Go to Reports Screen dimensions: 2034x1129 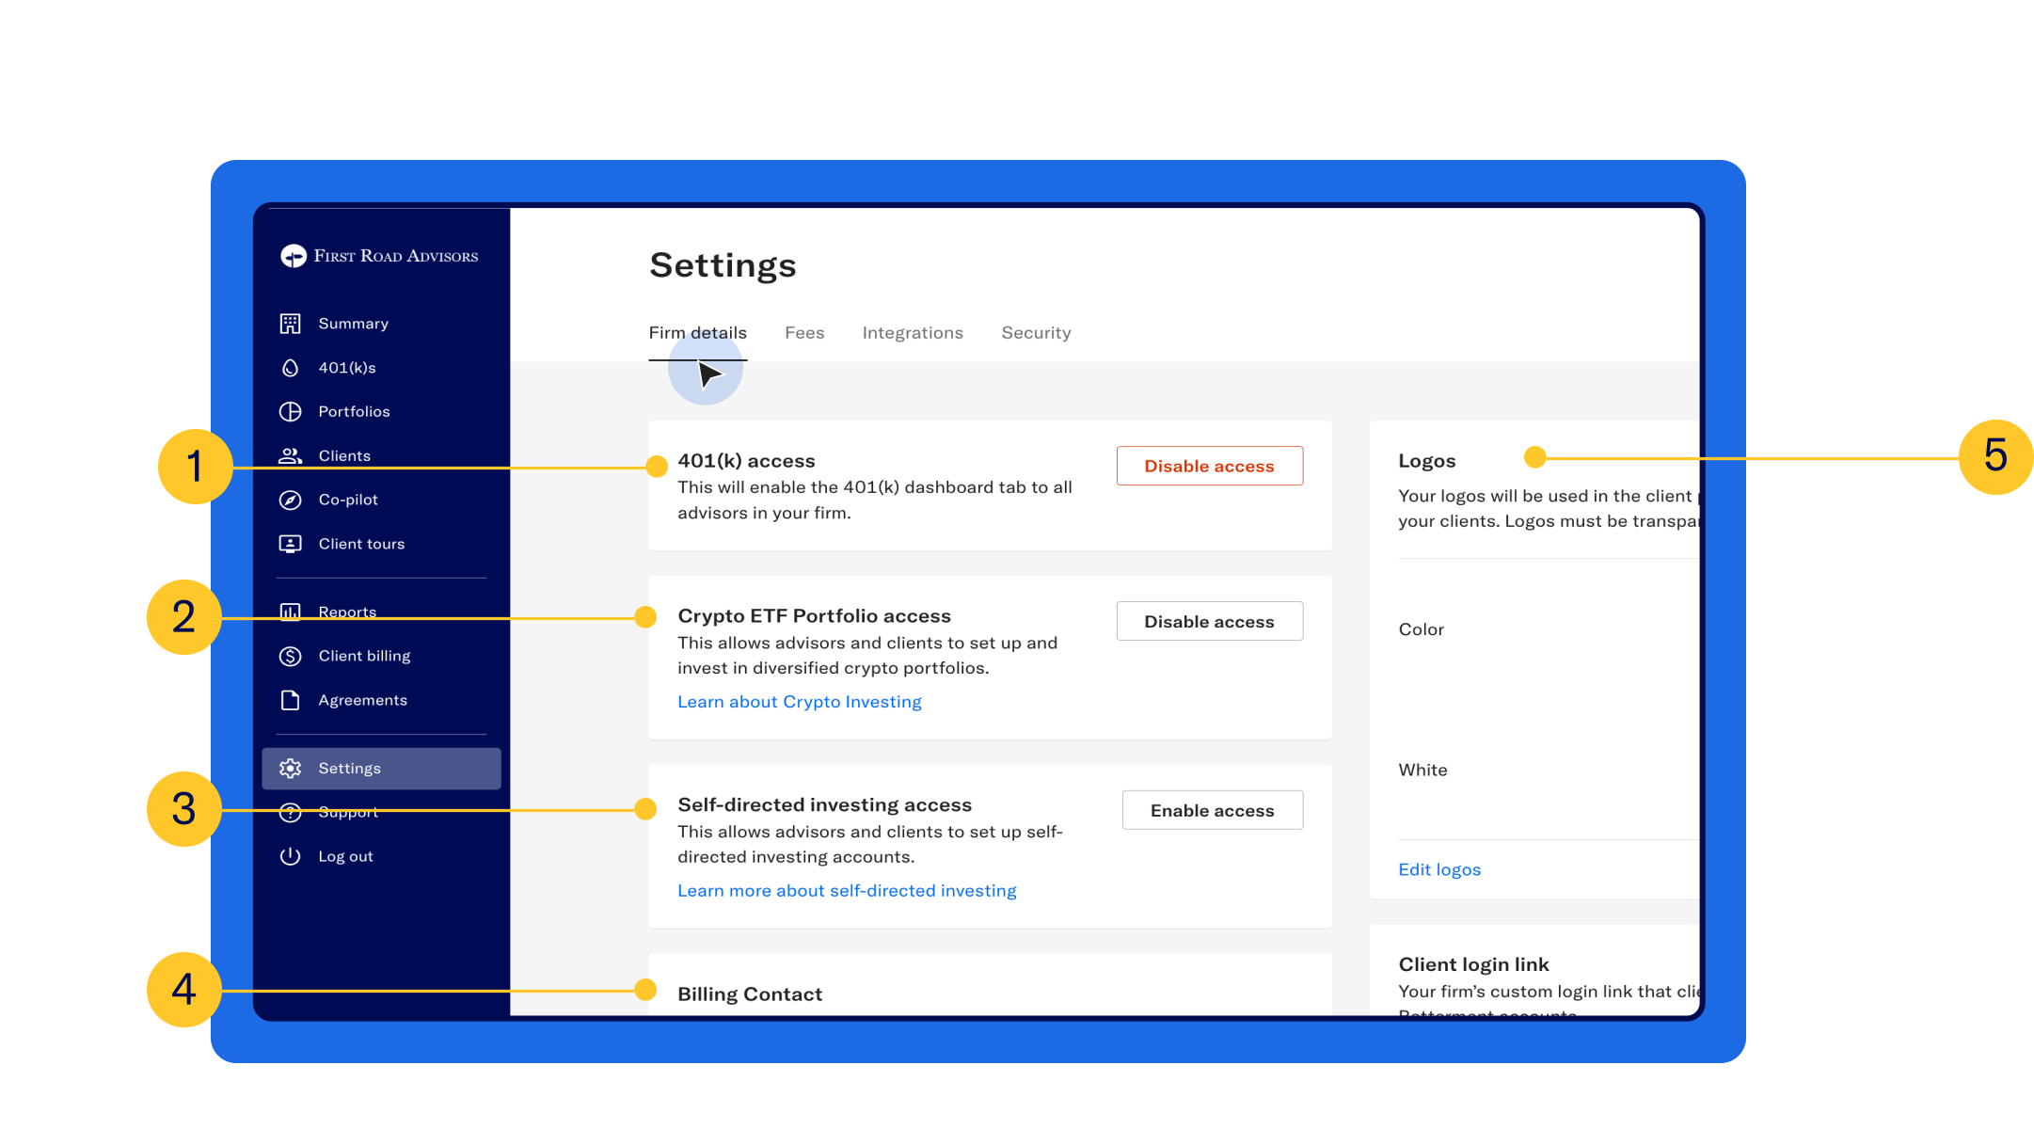tap(347, 612)
